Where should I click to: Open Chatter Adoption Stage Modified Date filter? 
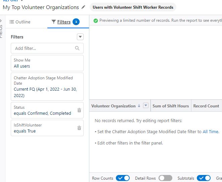pyautogui.click(x=47, y=87)
